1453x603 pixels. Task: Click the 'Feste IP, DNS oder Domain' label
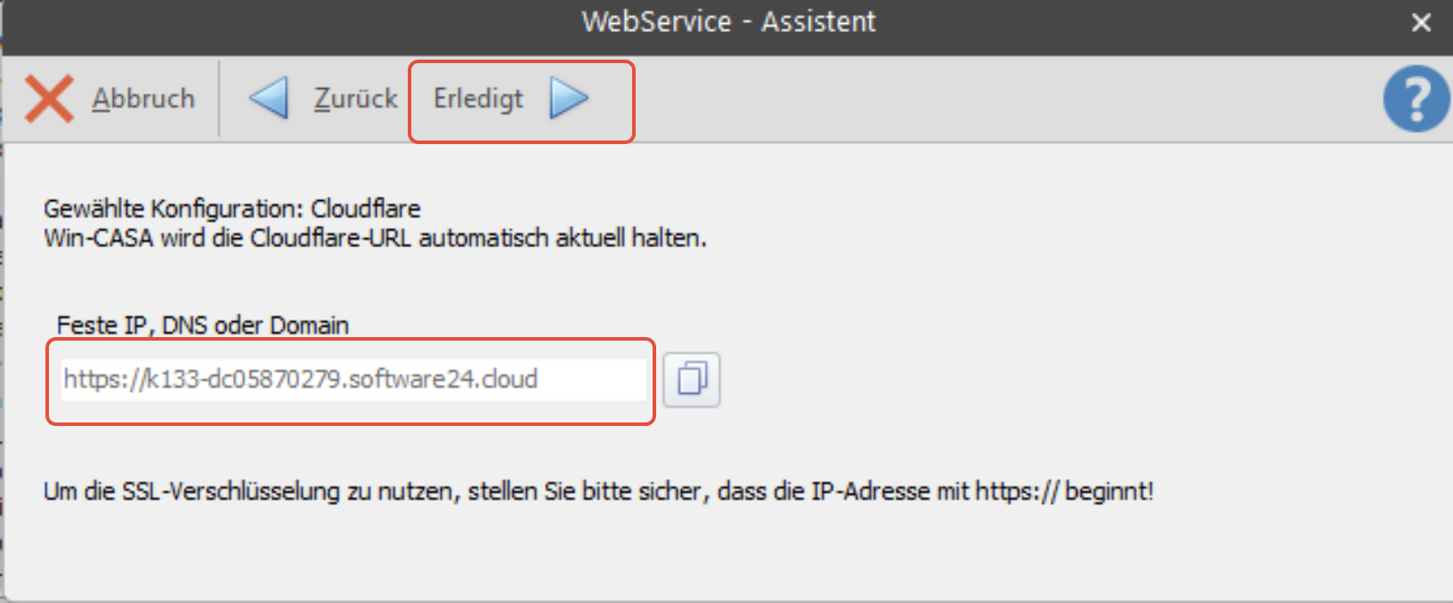click(202, 325)
